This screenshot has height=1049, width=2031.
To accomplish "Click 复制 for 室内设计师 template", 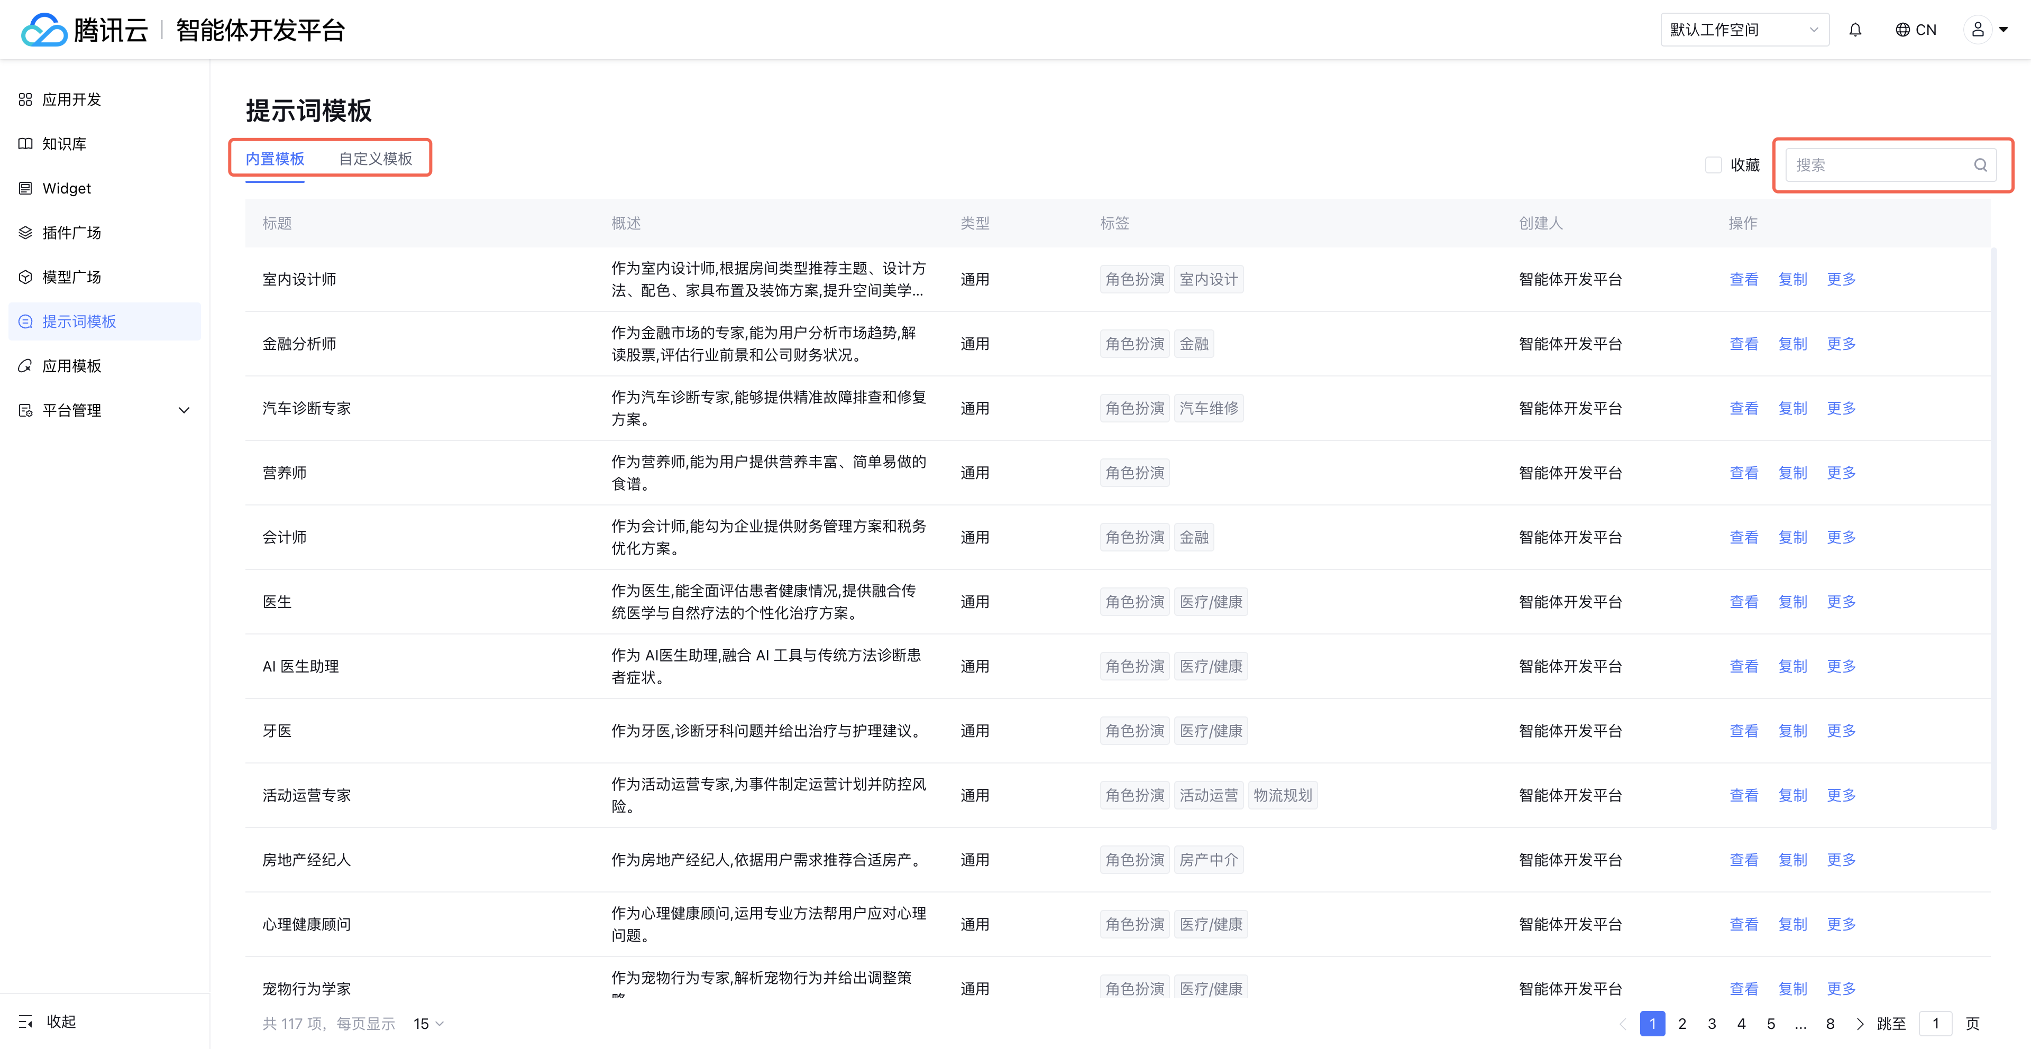I will click(x=1792, y=279).
